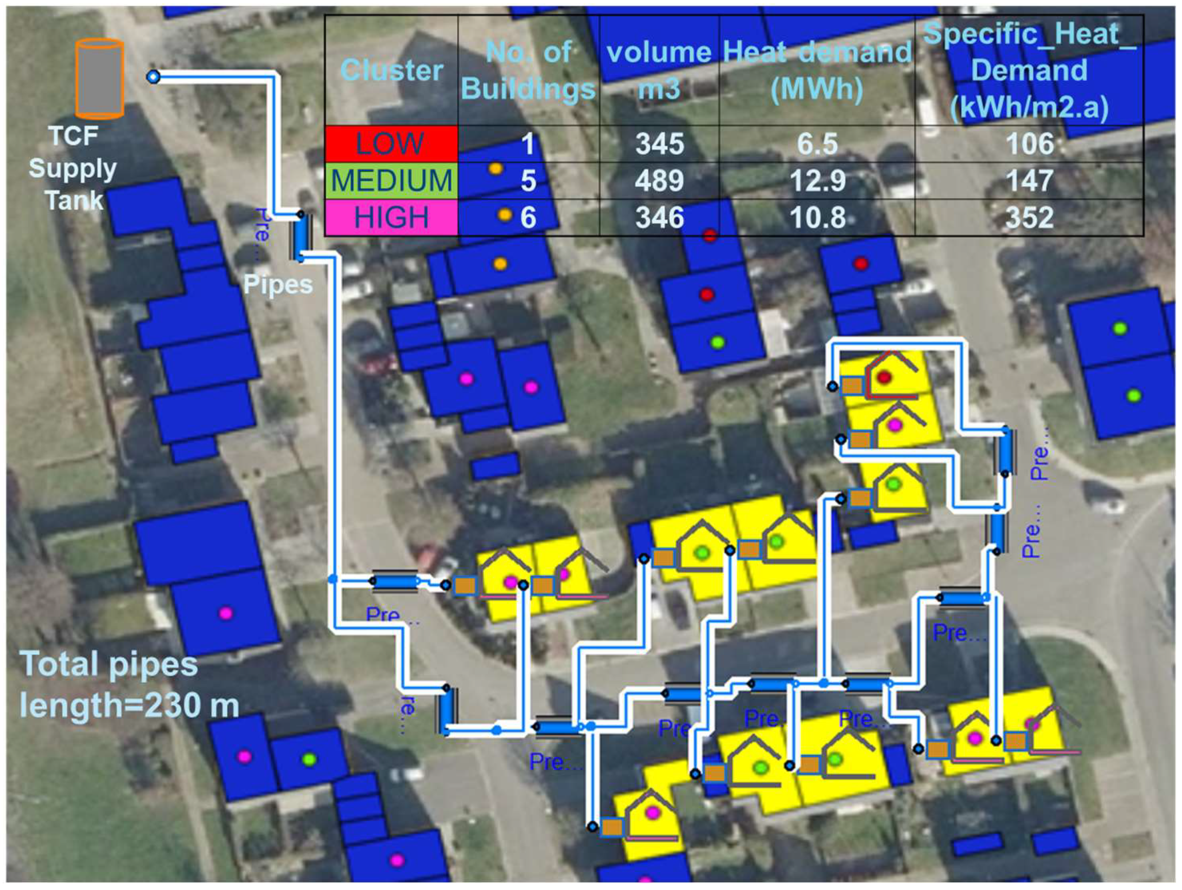The height and width of the screenshot is (890, 1182).
Task: Click volume value 489 in MEDIUM row
Action: [659, 181]
